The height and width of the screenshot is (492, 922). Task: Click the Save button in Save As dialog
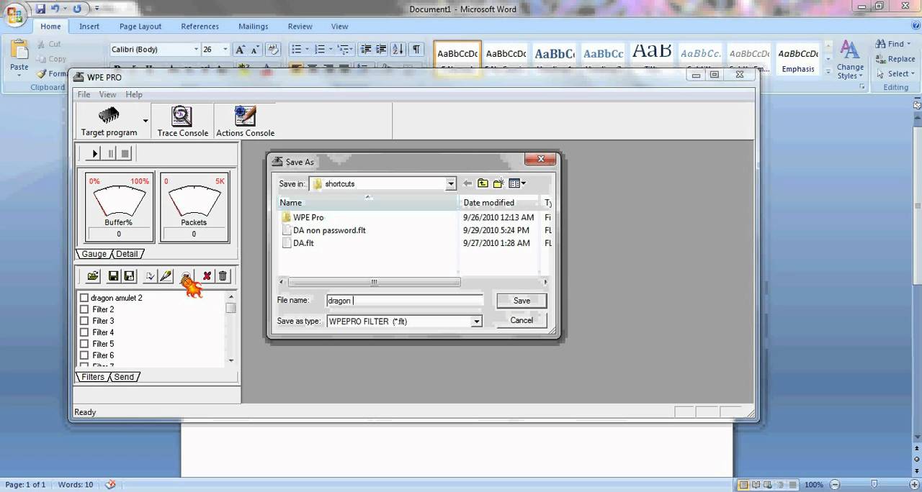(522, 301)
